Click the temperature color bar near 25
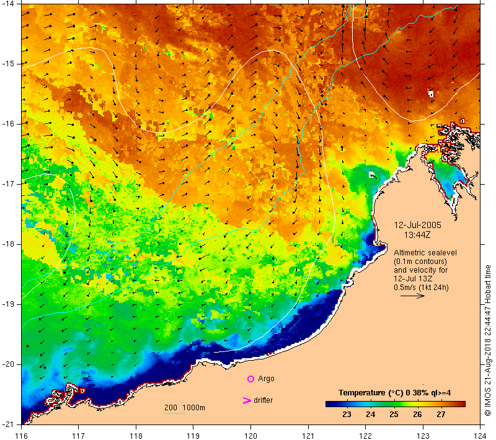 click(394, 404)
